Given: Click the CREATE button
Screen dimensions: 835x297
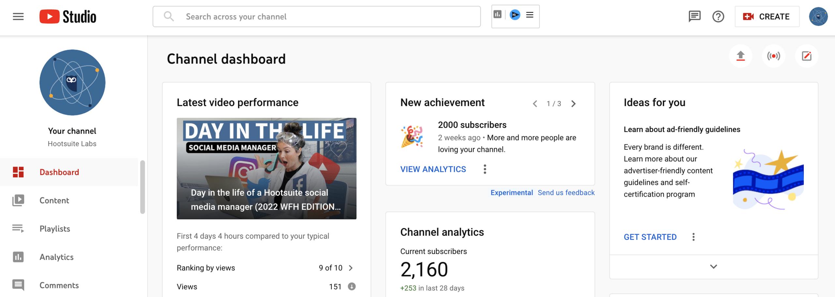Looking at the screenshot, I should (767, 16).
